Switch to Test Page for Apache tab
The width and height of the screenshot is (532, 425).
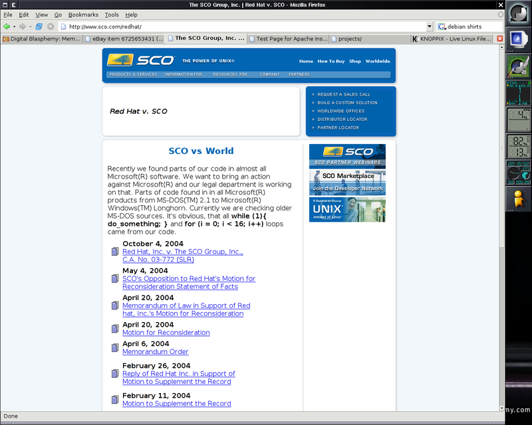(289, 39)
